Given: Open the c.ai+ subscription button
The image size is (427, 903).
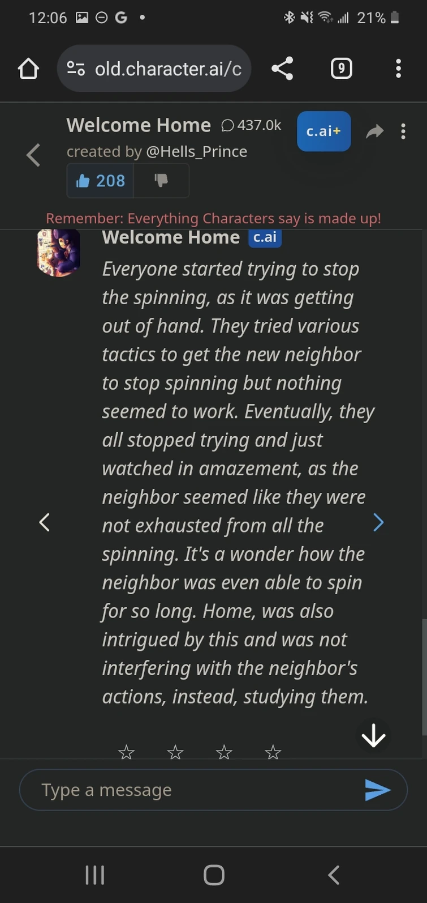Looking at the screenshot, I should (324, 131).
